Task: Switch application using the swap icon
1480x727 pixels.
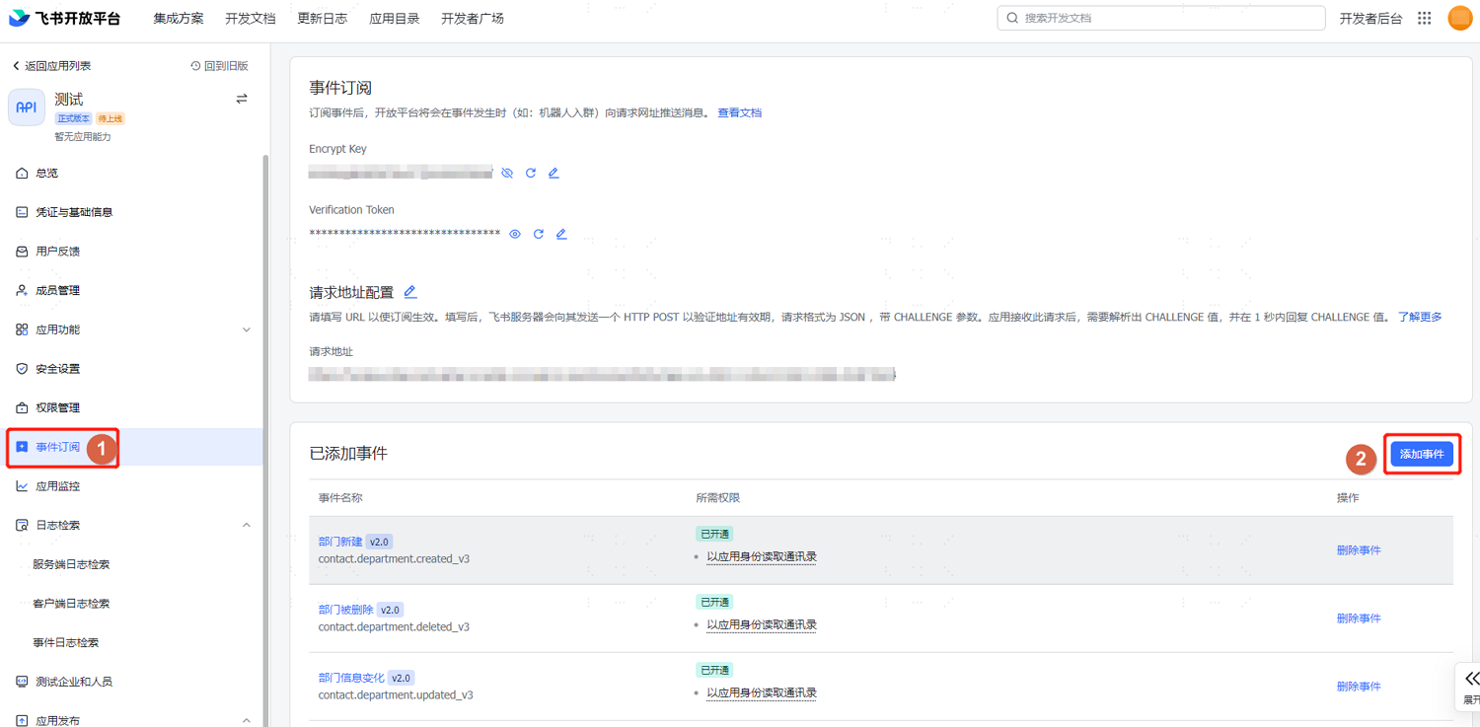Action: (242, 100)
